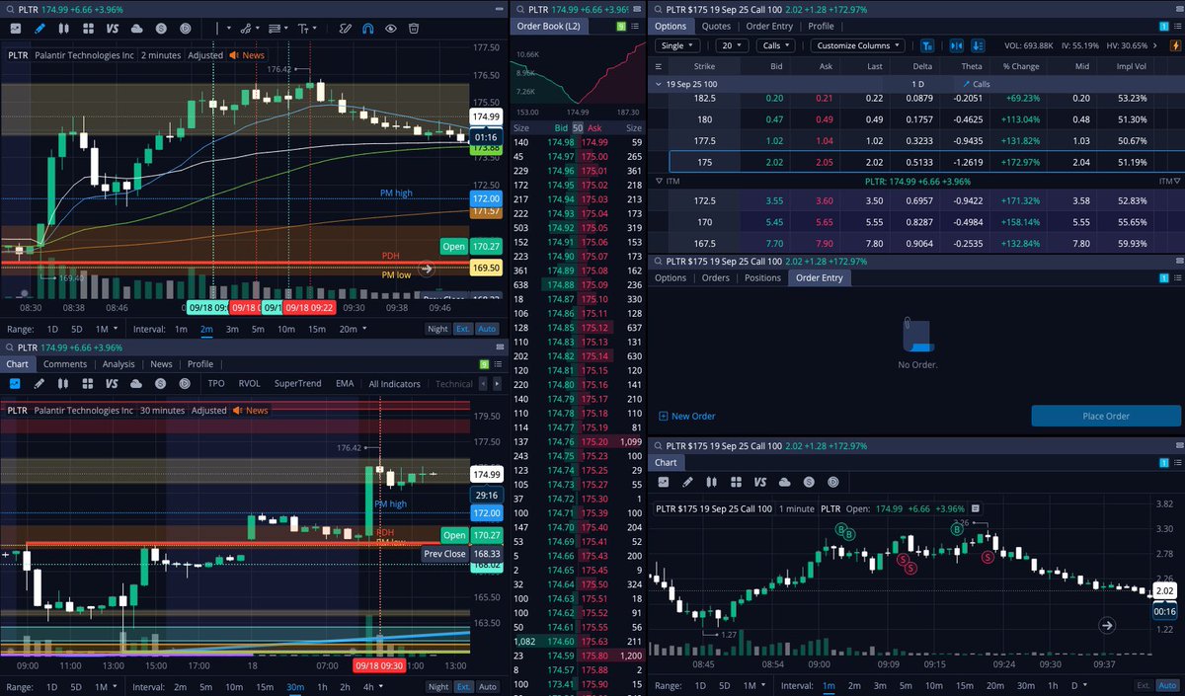Viewport: 1185px width, 696px height.
Task: Open the Single strategy dropdown
Action: pyautogui.click(x=677, y=45)
